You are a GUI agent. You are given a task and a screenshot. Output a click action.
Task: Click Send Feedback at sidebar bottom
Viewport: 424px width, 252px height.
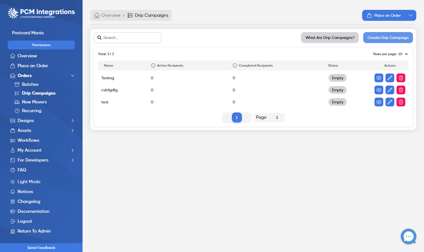tap(41, 248)
